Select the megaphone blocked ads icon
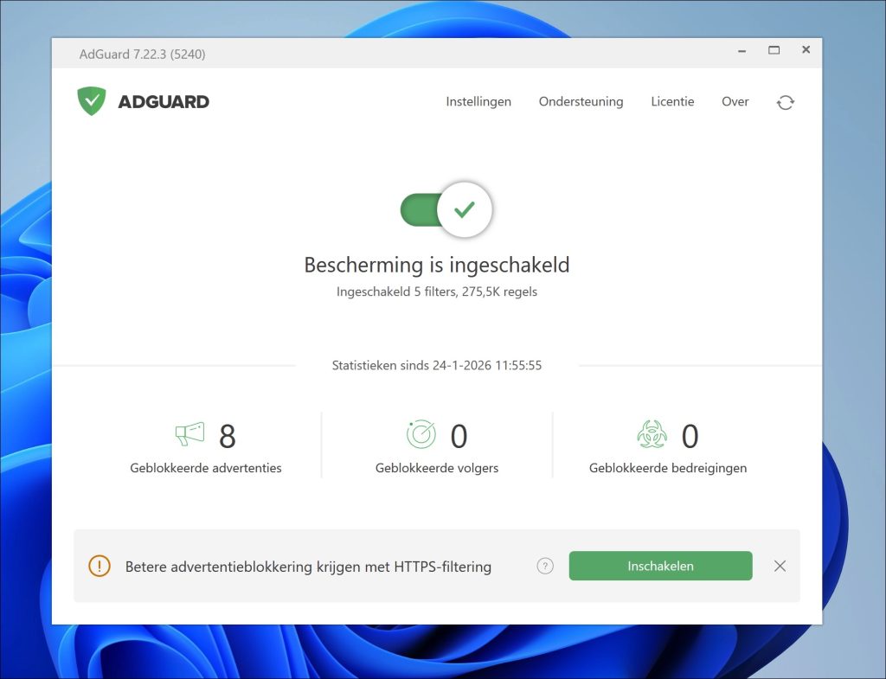 click(188, 435)
